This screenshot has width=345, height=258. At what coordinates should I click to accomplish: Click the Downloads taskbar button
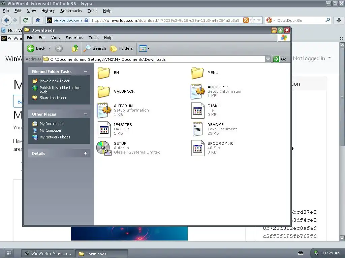[101, 254]
